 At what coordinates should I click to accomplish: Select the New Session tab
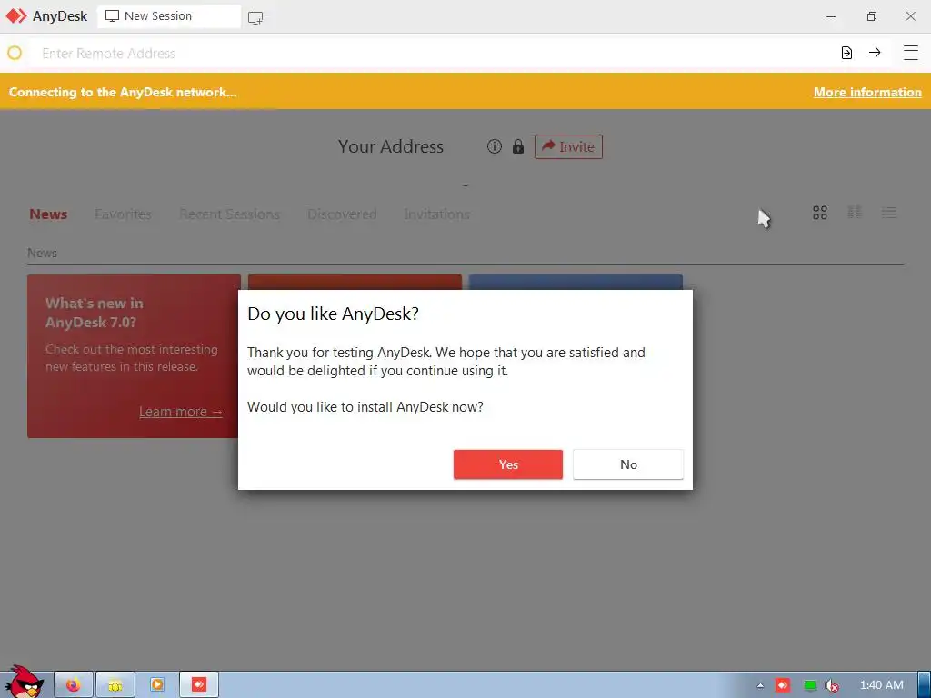[x=168, y=16]
